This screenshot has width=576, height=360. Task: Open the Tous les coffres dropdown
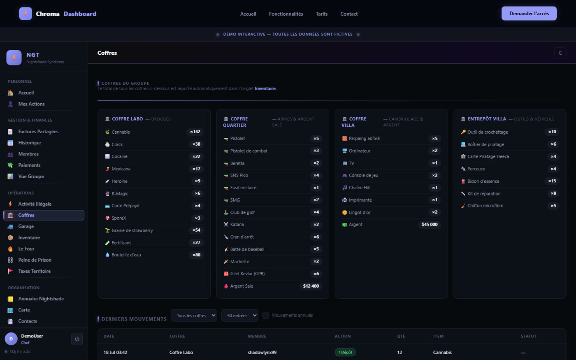tap(194, 316)
